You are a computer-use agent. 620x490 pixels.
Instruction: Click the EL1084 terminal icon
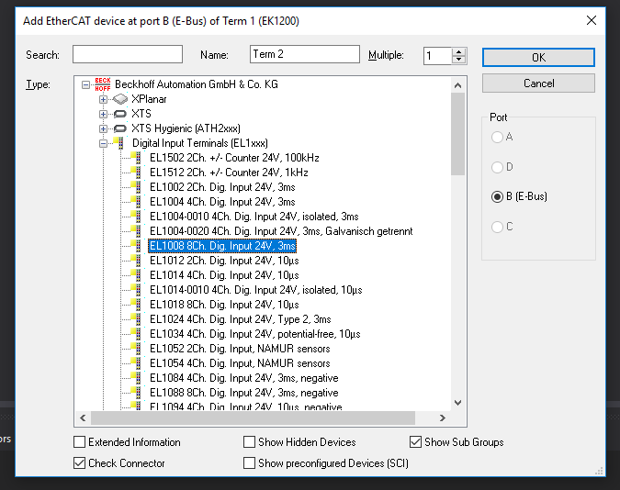[x=136, y=378]
